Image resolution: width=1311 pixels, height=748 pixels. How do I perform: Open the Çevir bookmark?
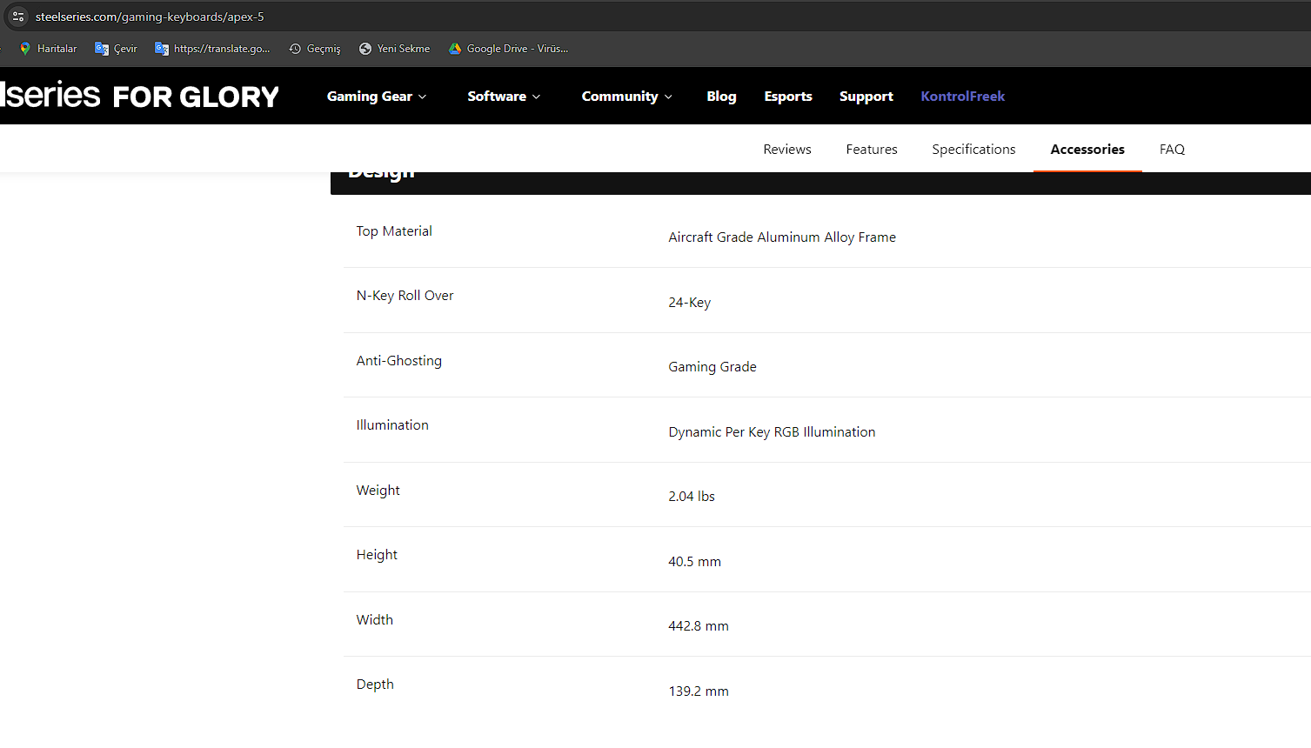(117, 49)
